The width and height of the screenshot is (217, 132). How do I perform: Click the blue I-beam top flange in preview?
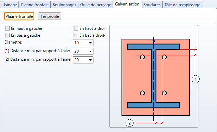coord(154,47)
